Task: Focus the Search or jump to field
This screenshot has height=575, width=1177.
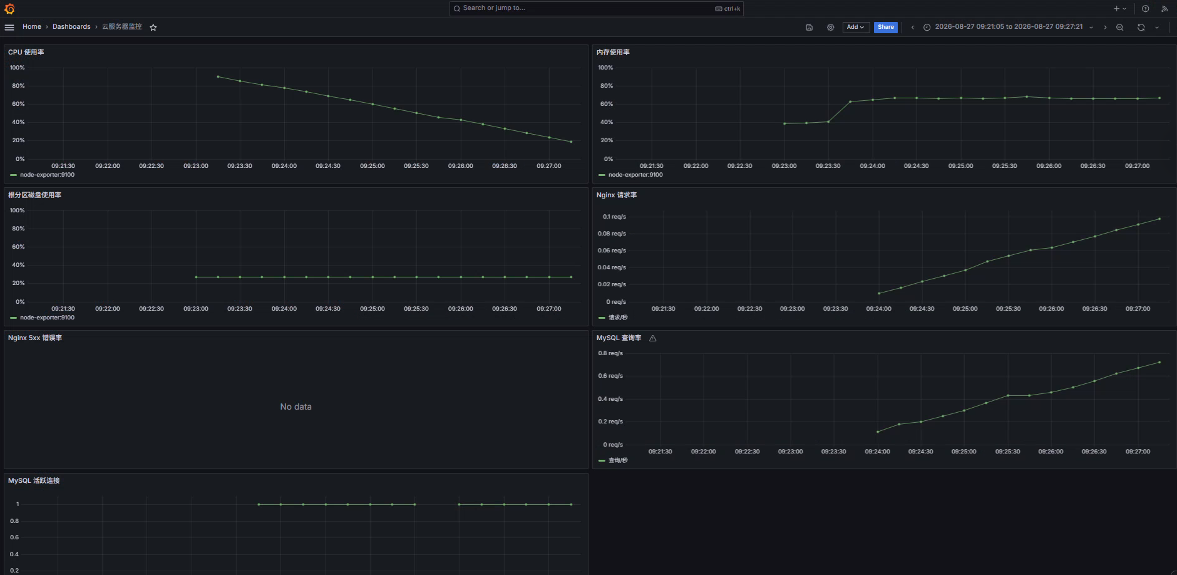Action: [597, 9]
